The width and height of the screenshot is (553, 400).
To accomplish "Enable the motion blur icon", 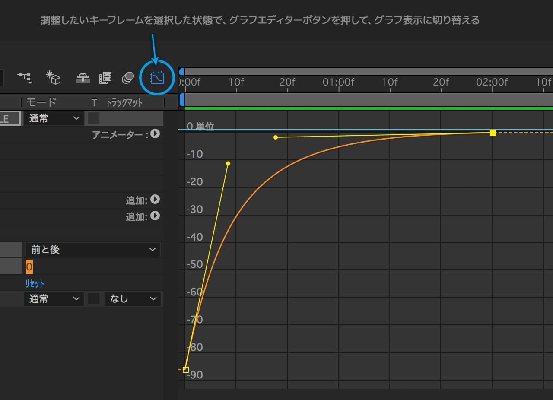I will pos(127,78).
